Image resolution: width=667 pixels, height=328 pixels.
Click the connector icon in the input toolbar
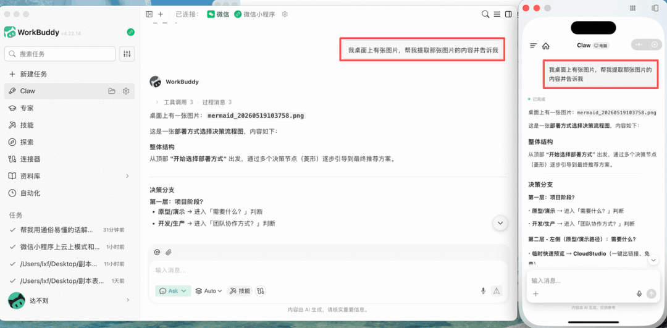pyautogui.click(x=261, y=291)
